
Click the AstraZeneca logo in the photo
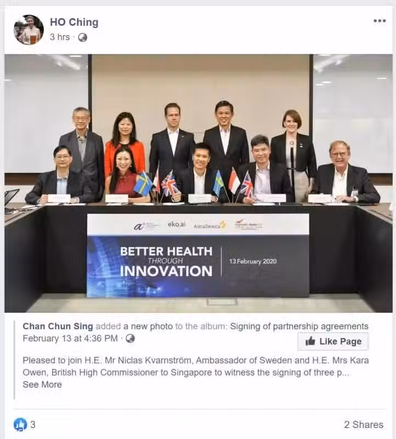pyautogui.click(x=210, y=225)
